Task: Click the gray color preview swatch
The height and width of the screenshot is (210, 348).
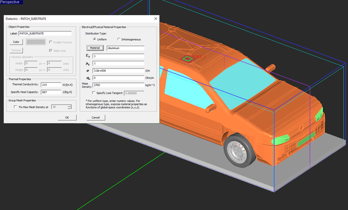Action: point(36,42)
